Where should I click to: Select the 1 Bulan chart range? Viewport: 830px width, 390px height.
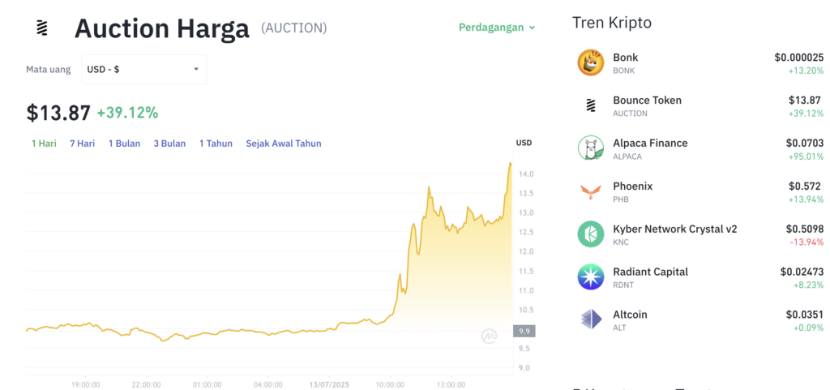(x=124, y=144)
